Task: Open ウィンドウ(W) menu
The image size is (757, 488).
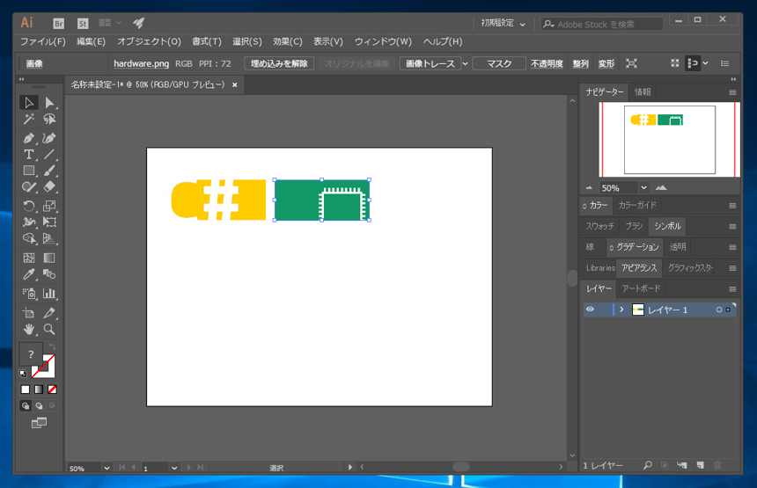Action: click(383, 42)
